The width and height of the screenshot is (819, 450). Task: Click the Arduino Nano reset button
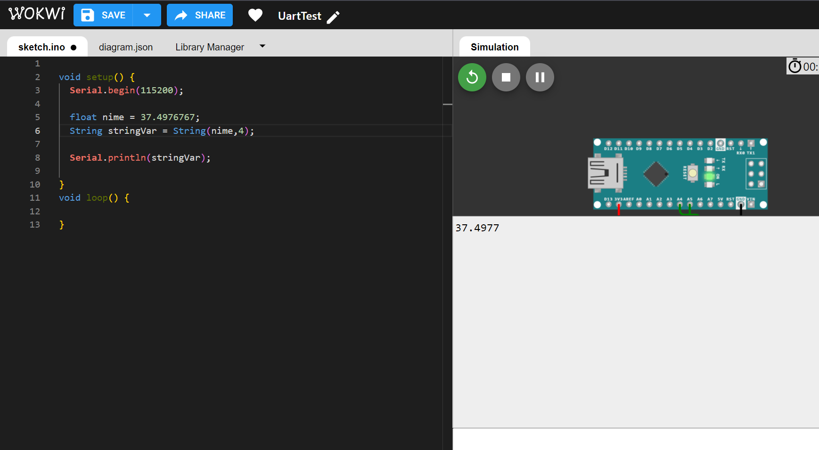click(x=692, y=173)
